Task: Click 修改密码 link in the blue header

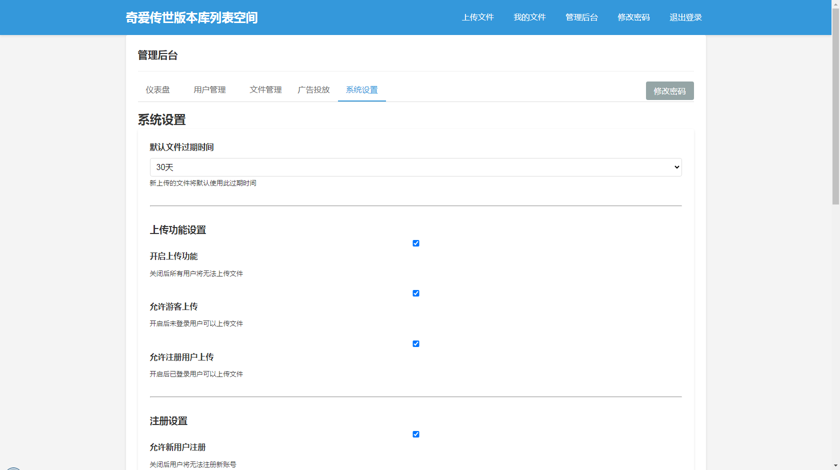Action: [633, 17]
